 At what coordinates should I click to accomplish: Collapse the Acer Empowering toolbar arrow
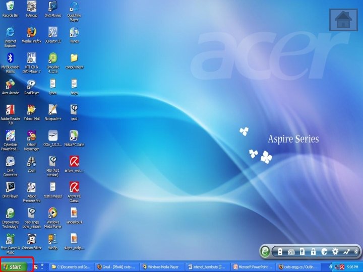(356, 251)
